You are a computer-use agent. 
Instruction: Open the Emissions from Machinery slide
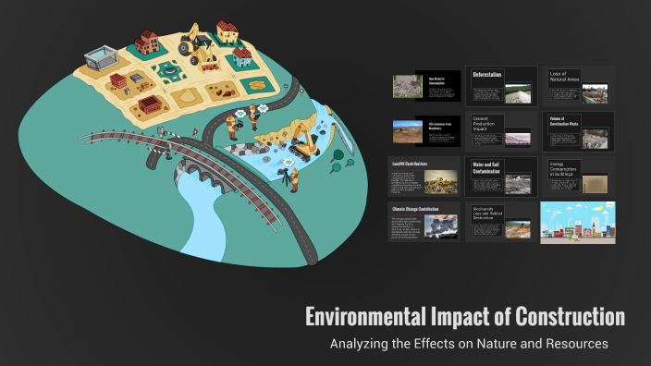[x=427, y=131]
